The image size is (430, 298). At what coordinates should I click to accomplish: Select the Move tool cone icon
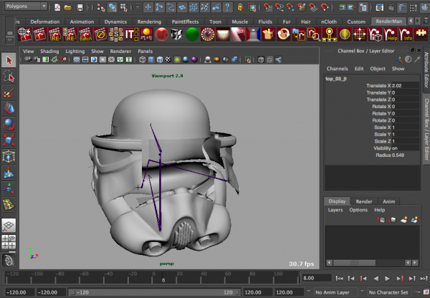point(9,108)
